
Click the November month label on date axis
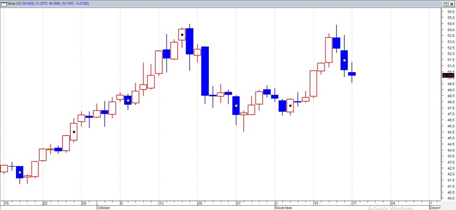pos(284,207)
